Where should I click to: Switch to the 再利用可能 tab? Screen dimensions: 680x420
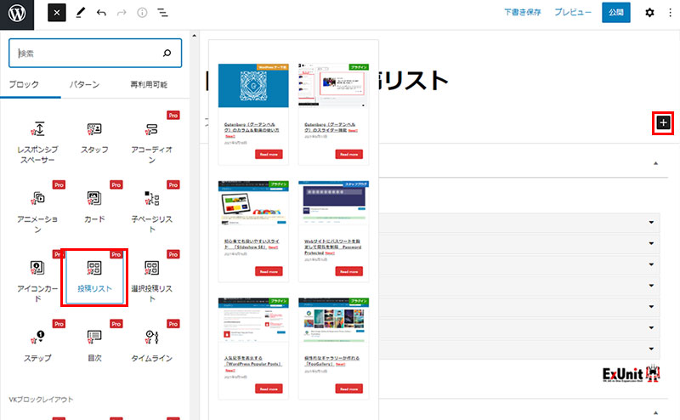148,85
